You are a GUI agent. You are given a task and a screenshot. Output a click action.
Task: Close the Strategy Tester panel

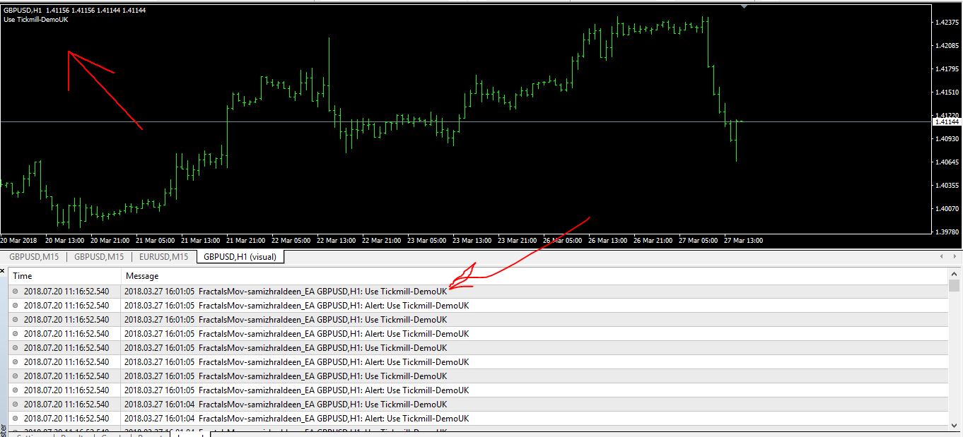pos(3,270)
